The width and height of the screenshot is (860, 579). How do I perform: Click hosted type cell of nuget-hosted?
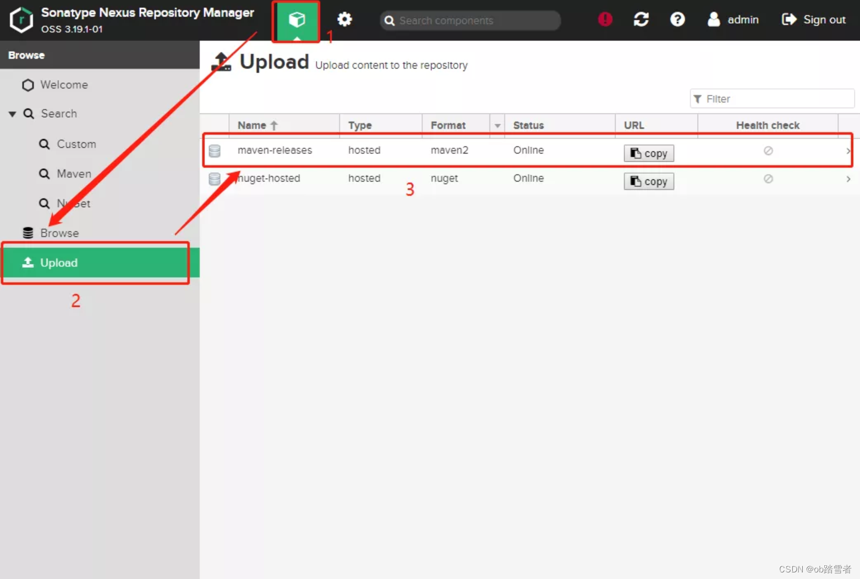click(364, 178)
